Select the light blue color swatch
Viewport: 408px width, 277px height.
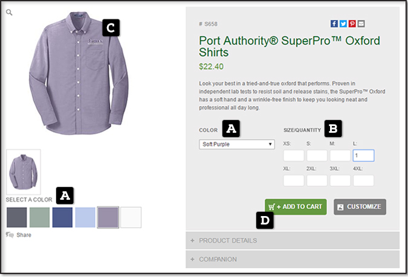(x=85, y=217)
